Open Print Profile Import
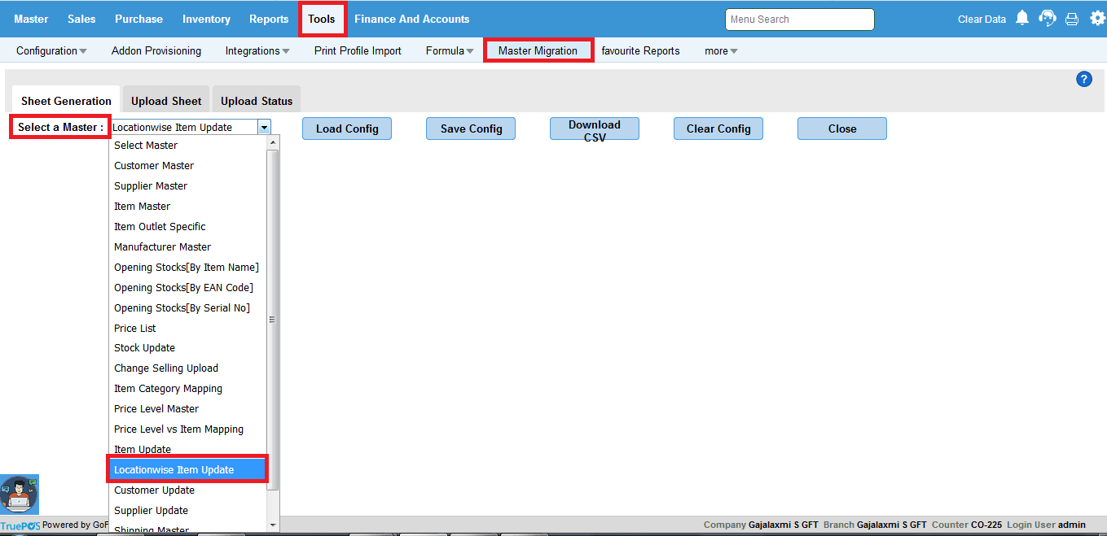This screenshot has width=1107, height=536. [x=358, y=50]
